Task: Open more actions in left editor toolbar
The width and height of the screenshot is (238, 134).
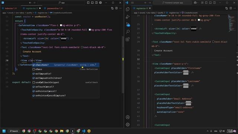Action: click(x=120, y=8)
